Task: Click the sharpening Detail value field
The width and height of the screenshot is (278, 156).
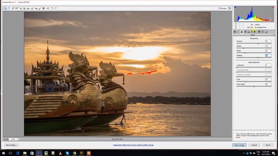Action: 268,51
